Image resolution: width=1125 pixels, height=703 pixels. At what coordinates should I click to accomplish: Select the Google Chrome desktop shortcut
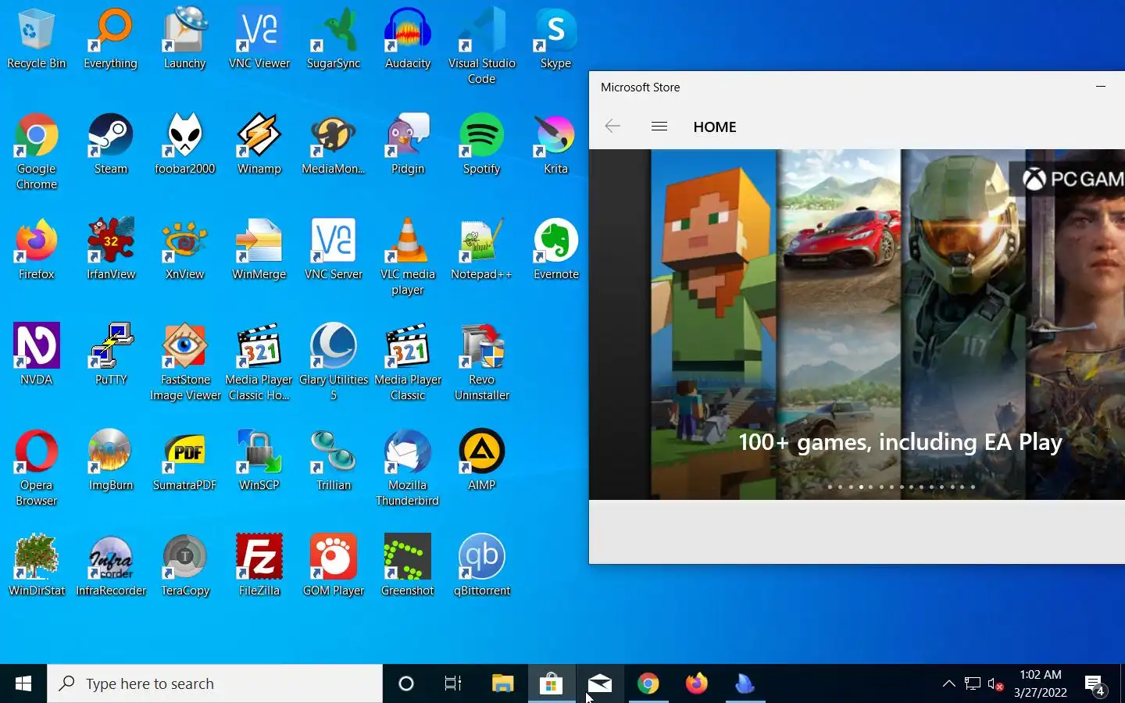click(x=36, y=153)
